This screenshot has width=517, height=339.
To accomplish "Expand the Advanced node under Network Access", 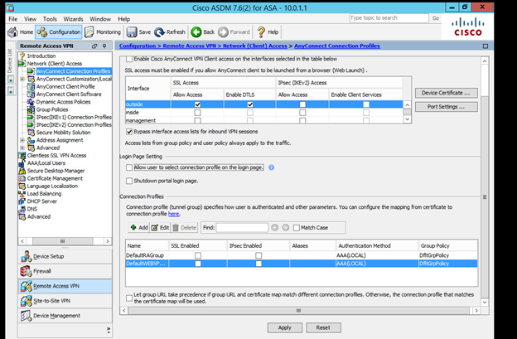I will pyautogui.click(x=24, y=148).
